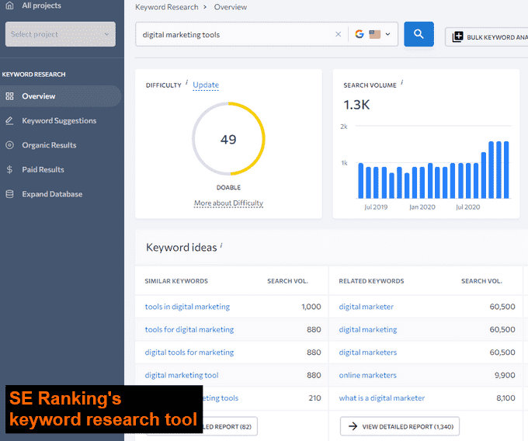Click the Keyword Research breadcrumb
This screenshot has height=441, width=528.
167,7
